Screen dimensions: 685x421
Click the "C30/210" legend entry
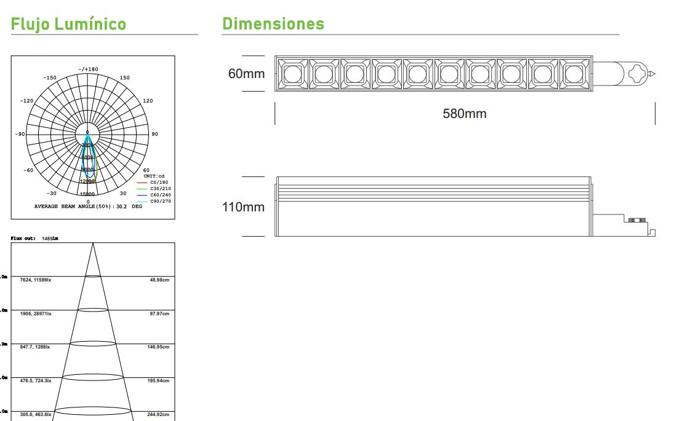[154, 189]
